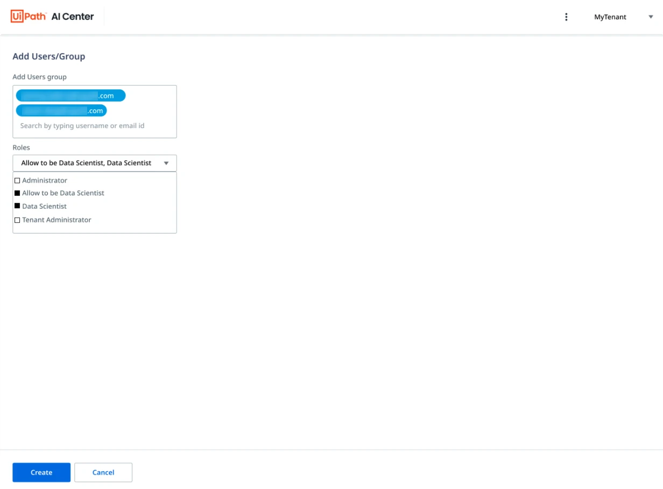The width and height of the screenshot is (663, 489).
Task: Open the three-dot options menu
Action: point(566,17)
